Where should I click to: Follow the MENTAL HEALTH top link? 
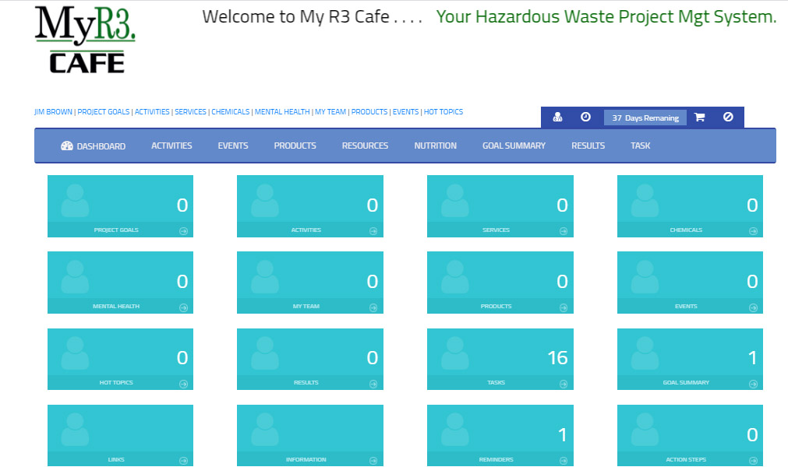click(x=282, y=112)
